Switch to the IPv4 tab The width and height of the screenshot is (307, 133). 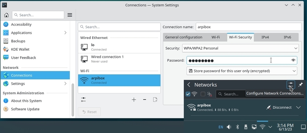265,37
